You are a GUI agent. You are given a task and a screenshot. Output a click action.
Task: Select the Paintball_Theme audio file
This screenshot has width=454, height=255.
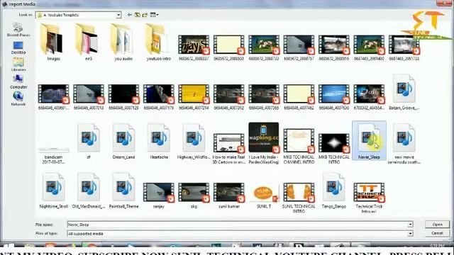pos(123,191)
